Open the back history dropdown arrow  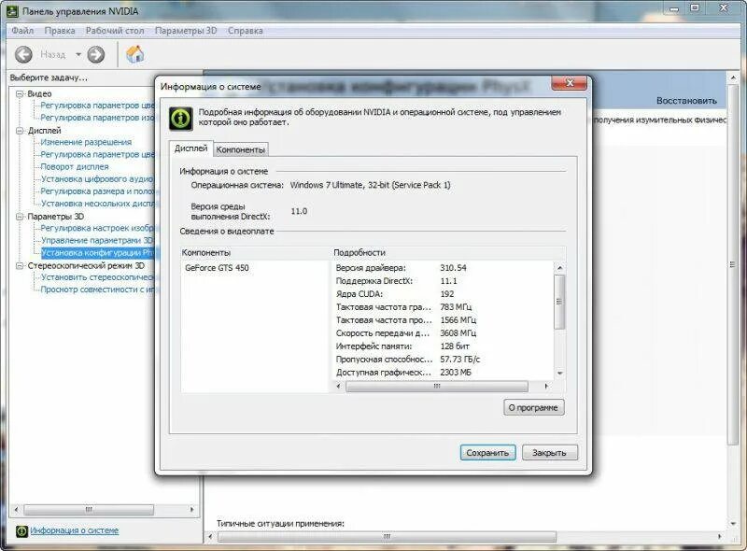[x=78, y=54]
